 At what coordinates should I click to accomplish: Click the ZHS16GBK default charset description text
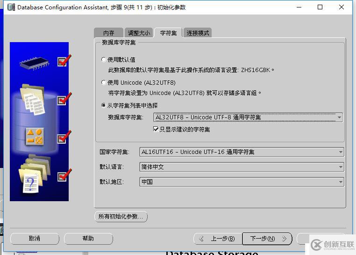coord(192,70)
